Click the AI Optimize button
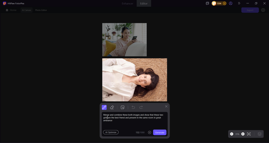The image size is (269, 143). [111, 132]
